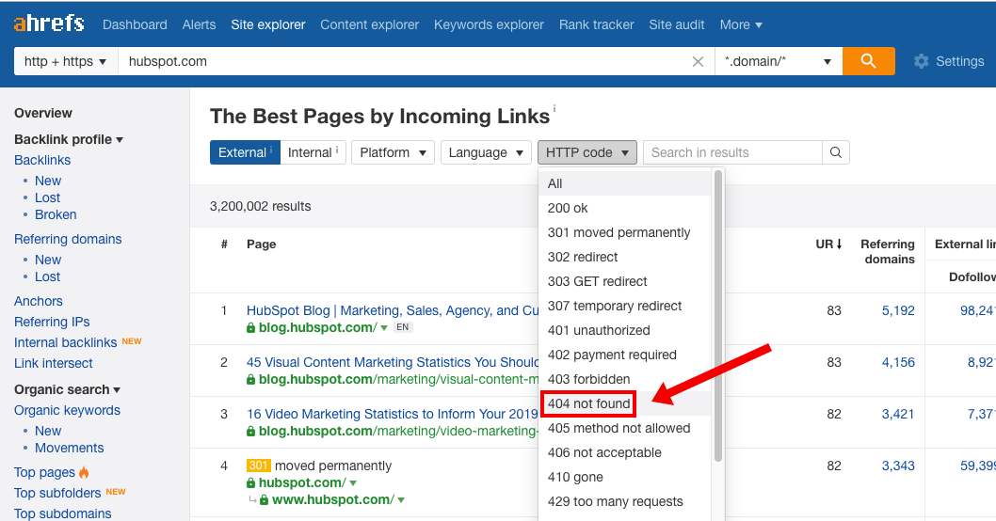Click the Search in results field

coord(733,152)
